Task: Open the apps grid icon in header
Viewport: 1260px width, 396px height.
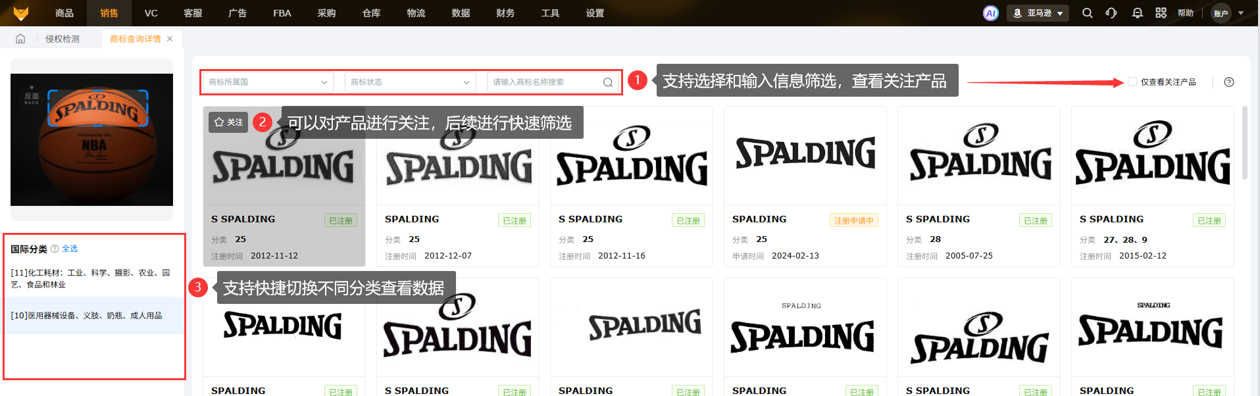Action: point(1161,13)
